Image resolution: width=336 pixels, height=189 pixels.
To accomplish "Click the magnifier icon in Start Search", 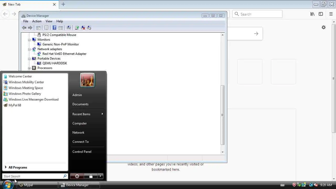I will click(x=65, y=176).
